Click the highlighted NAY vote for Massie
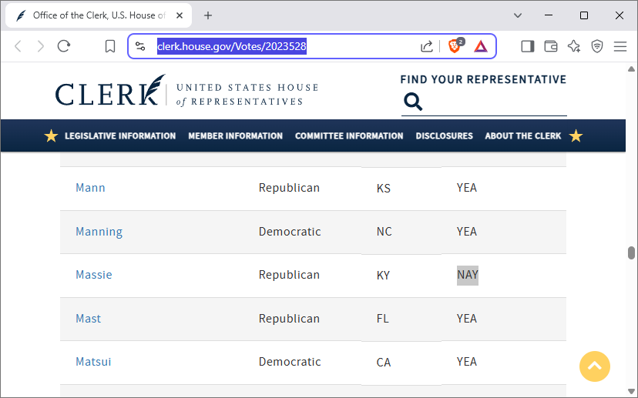This screenshot has height=398, width=638. (468, 275)
